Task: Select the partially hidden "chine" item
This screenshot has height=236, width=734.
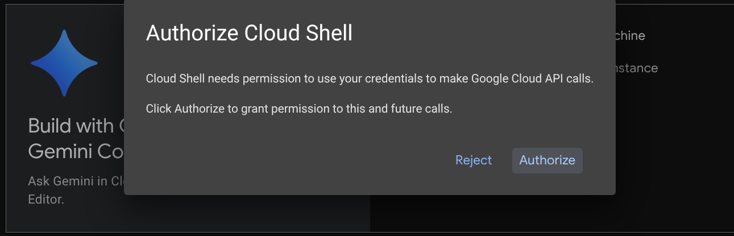Action: pyautogui.click(x=630, y=36)
